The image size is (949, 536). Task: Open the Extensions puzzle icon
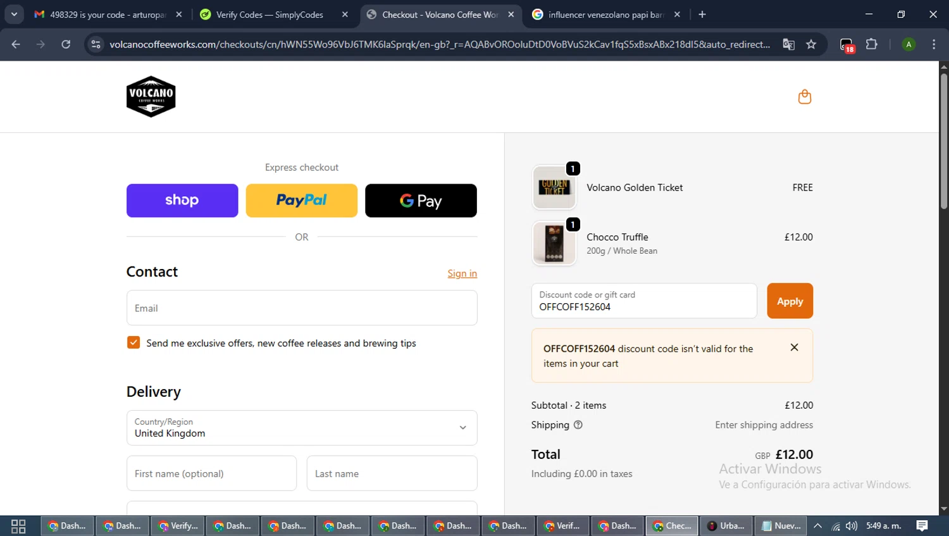tap(871, 44)
